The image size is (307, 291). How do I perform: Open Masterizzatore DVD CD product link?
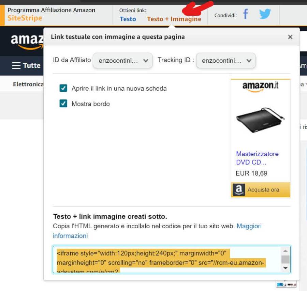[257, 158]
